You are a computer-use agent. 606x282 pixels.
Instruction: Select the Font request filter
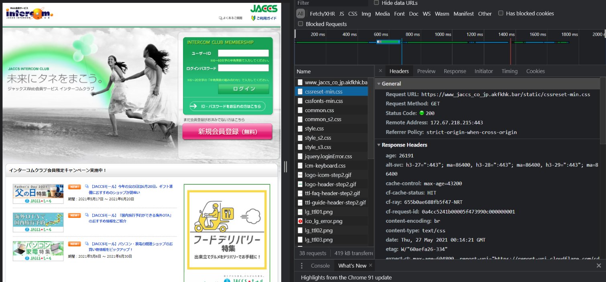(399, 14)
